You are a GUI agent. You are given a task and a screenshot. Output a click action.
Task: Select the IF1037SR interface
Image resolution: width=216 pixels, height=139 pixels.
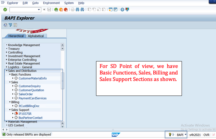click(x=25, y=114)
